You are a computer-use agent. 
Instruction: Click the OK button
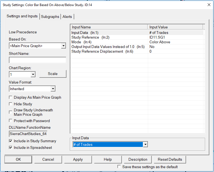pyautogui.click(x=18, y=159)
